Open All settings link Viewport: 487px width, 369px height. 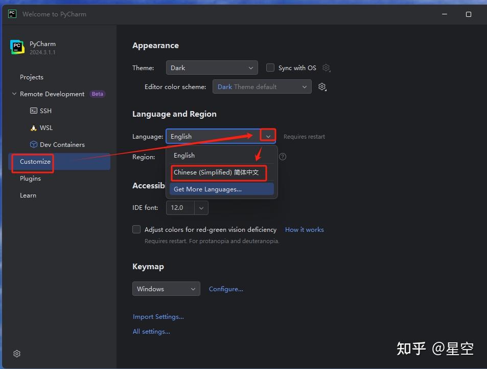(x=151, y=331)
